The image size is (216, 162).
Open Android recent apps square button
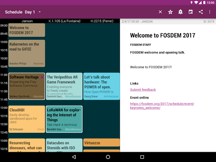tap(142, 157)
